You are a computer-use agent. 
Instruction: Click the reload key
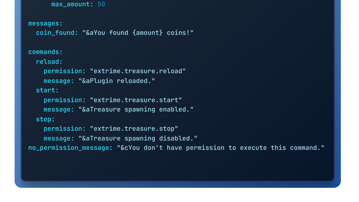49,62
